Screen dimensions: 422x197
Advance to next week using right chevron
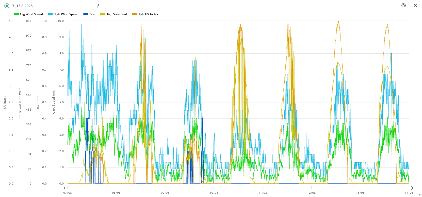click(x=412, y=188)
